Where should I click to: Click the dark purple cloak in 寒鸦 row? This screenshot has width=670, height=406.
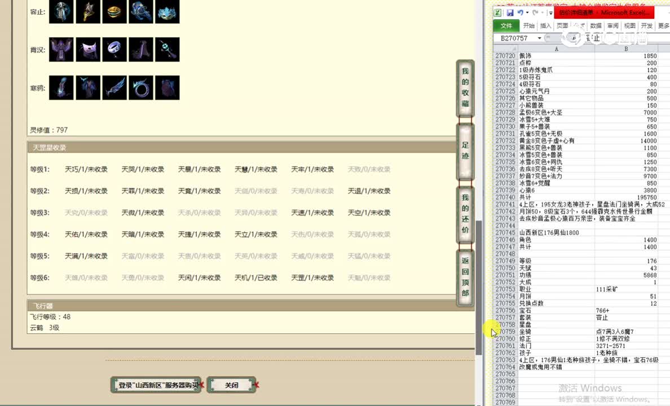(x=167, y=87)
